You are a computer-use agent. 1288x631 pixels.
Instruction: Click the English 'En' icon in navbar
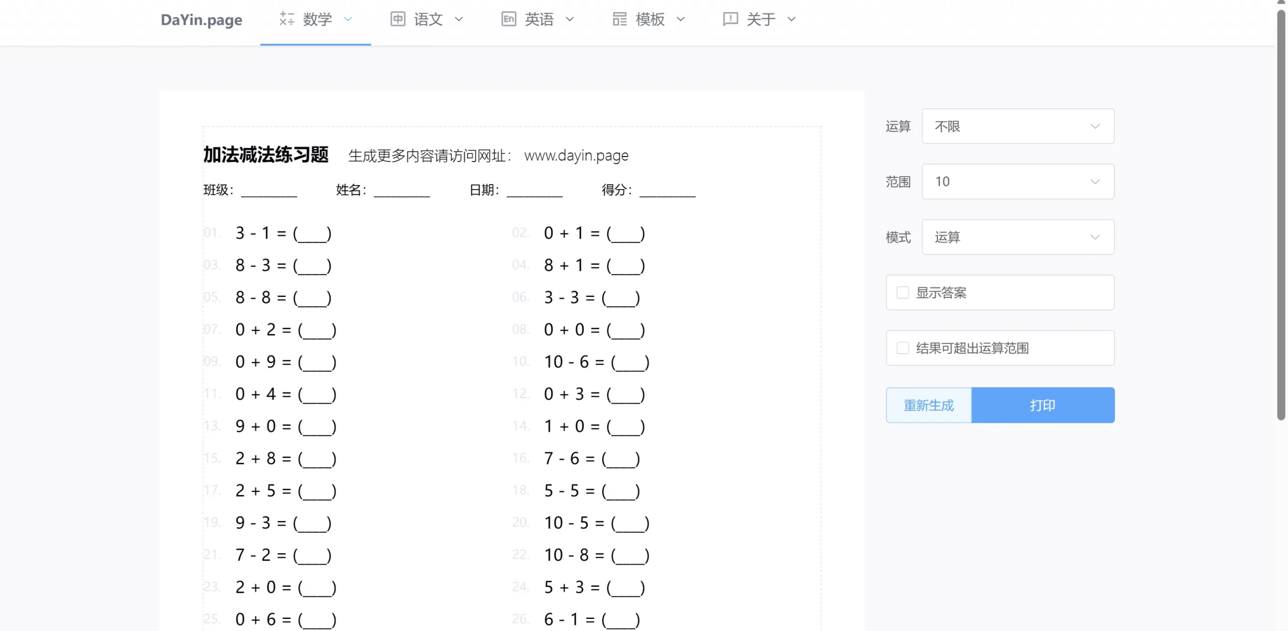509,19
